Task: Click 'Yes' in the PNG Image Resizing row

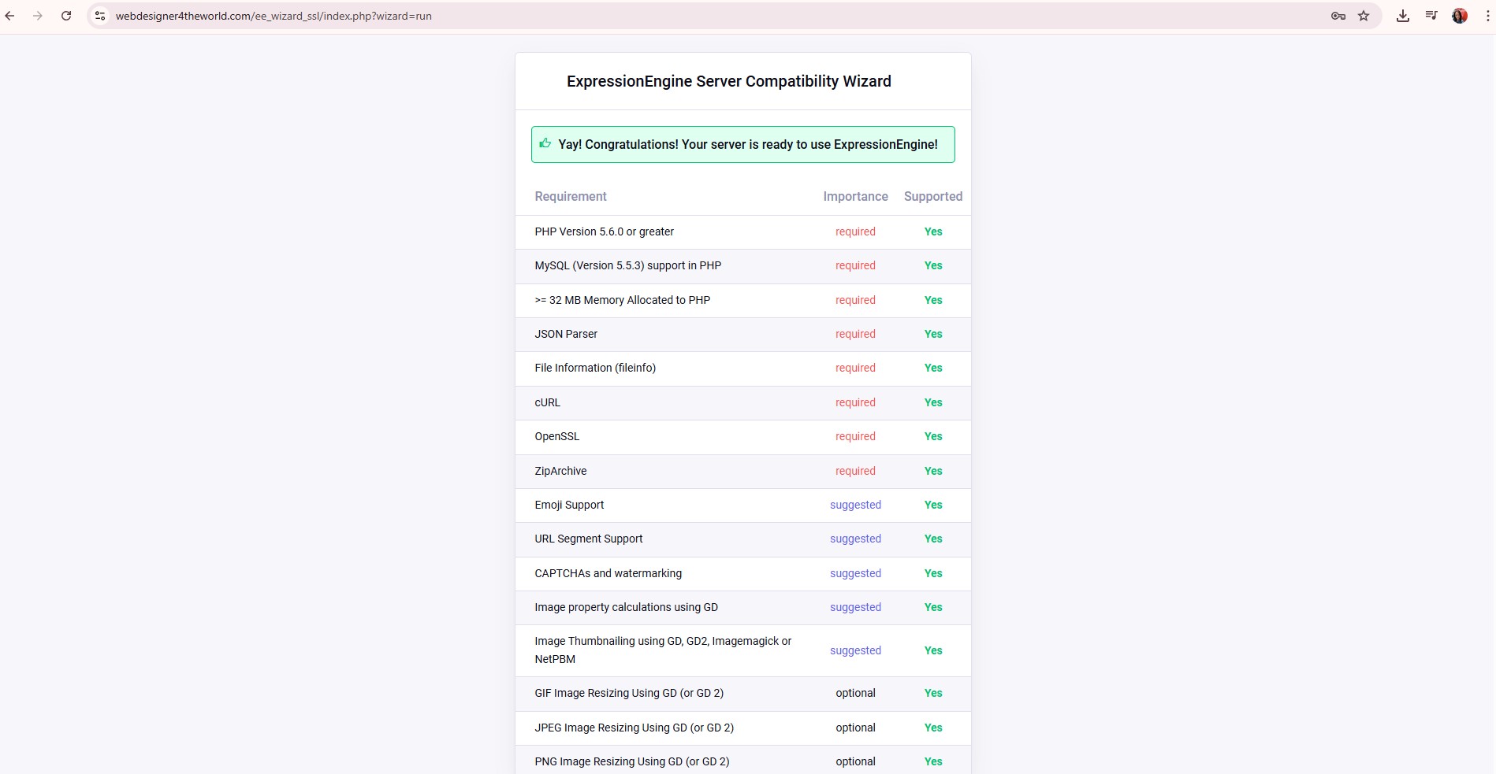Action: (933, 761)
